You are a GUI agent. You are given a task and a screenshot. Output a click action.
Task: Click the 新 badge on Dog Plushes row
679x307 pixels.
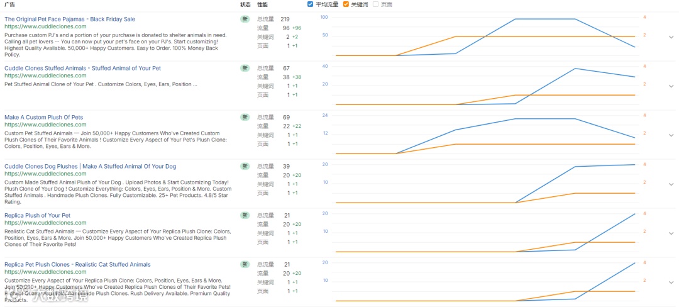pos(245,166)
